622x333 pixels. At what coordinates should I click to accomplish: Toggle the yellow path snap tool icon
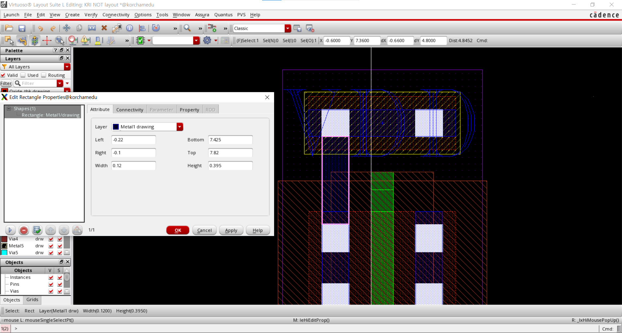(22, 40)
